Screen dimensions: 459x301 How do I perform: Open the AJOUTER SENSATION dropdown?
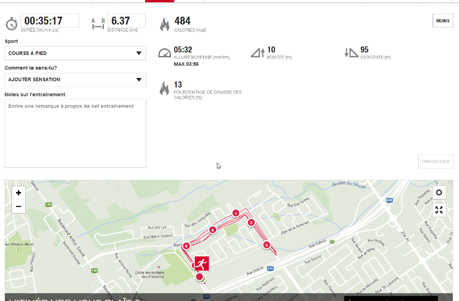tap(75, 80)
